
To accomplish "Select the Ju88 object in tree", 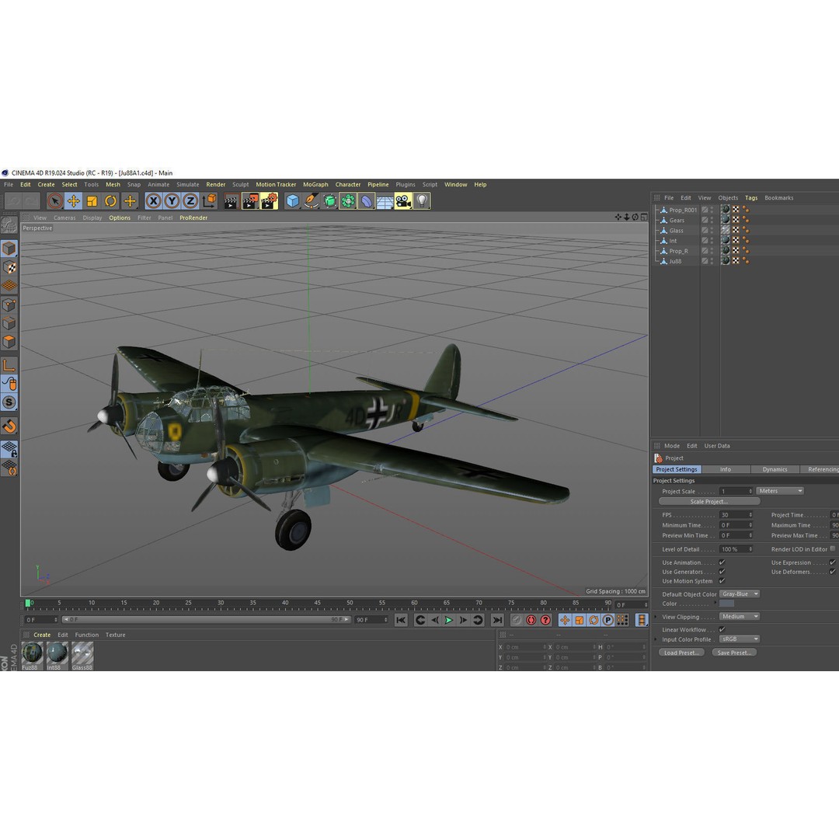I will point(675,261).
